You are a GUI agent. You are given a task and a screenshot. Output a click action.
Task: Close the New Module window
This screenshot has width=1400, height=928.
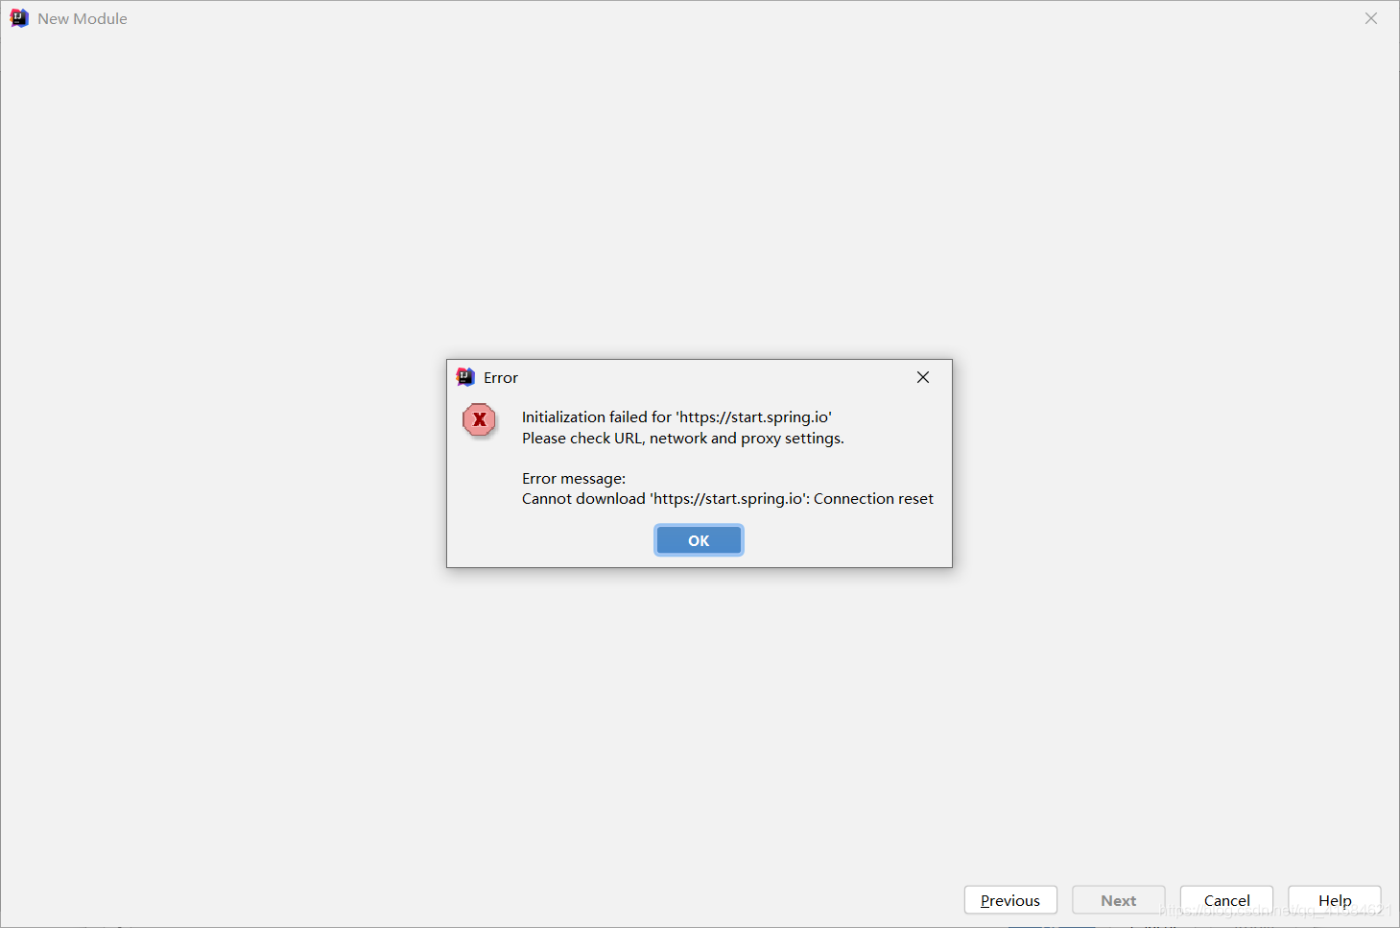pyautogui.click(x=1371, y=18)
